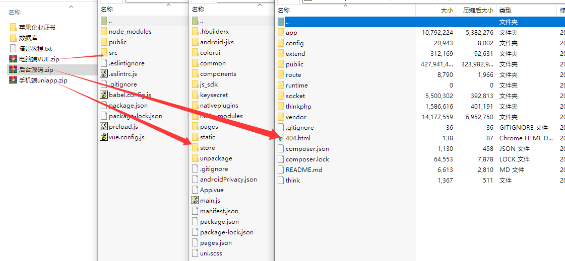
Task: Select package-lock.json in VUE archive
Action: coord(136,116)
